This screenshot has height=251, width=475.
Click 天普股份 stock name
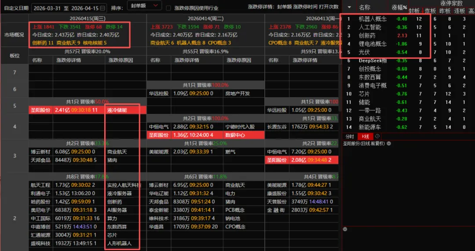[x=277, y=202]
